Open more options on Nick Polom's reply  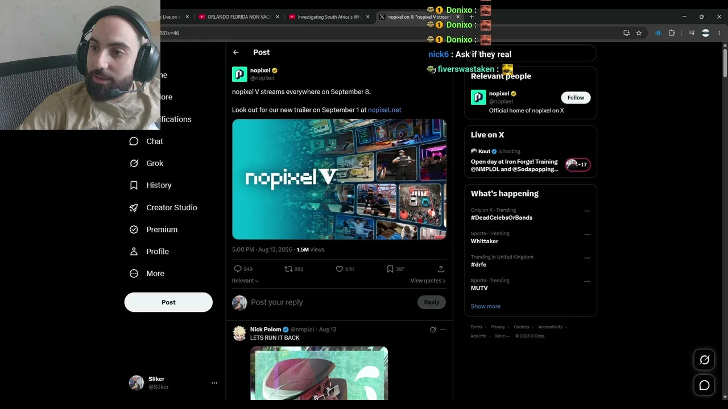click(443, 329)
